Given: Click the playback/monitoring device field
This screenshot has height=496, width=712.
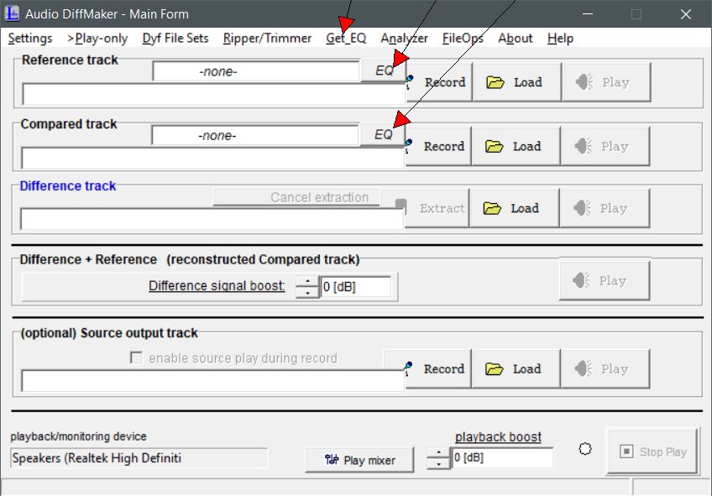Looking at the screenshot, I should click(x=139, y=458).
